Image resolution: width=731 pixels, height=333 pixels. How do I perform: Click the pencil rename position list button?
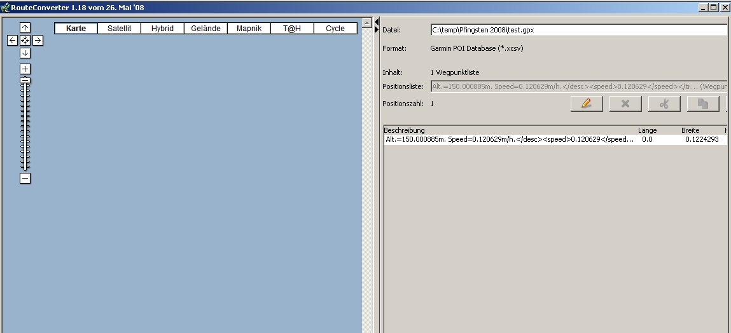(587, 104)
